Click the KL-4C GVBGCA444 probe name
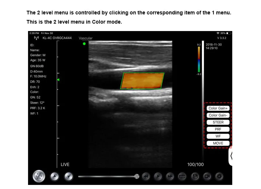 coord(57,38)
